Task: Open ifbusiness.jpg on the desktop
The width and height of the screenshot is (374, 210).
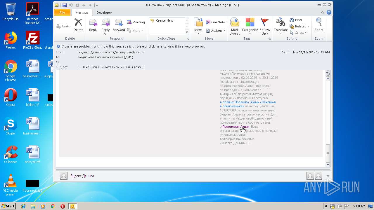Action: pyautogui.click(x=32, y=185)
